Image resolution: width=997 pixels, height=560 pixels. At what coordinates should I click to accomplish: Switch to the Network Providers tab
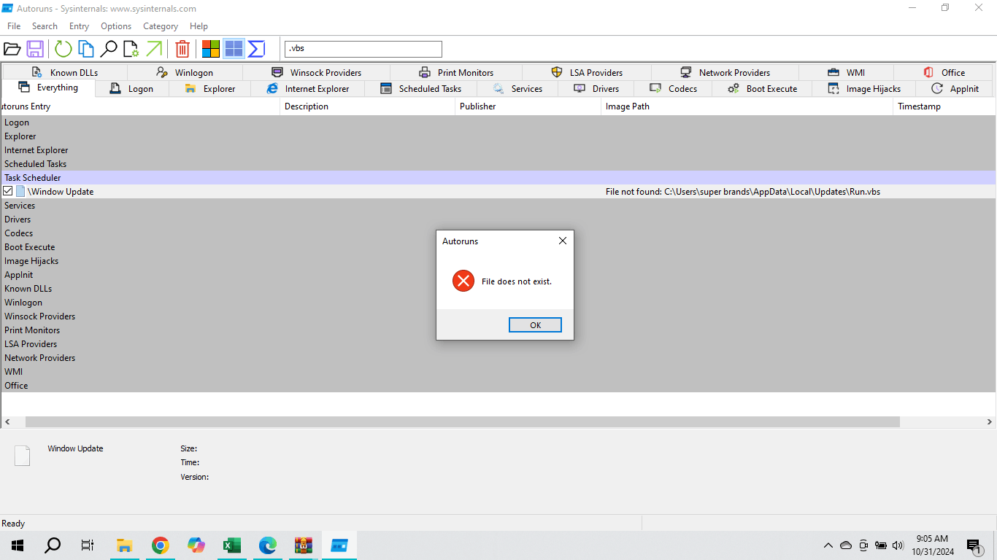point(725,72)
